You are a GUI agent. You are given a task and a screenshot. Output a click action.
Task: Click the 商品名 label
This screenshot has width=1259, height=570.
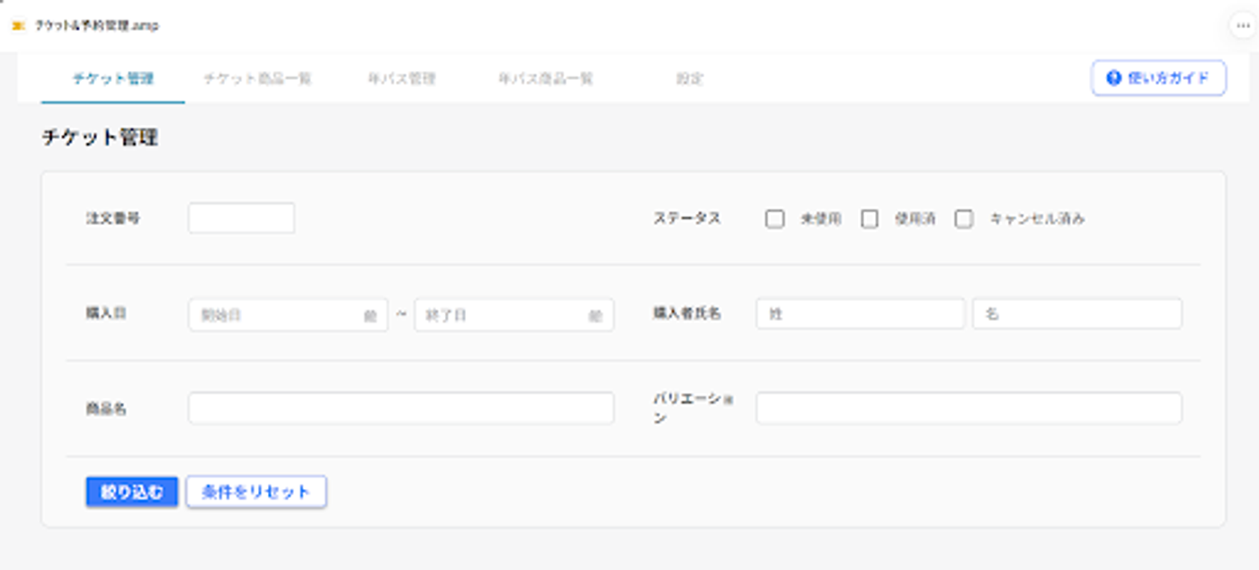pos(105,408)
